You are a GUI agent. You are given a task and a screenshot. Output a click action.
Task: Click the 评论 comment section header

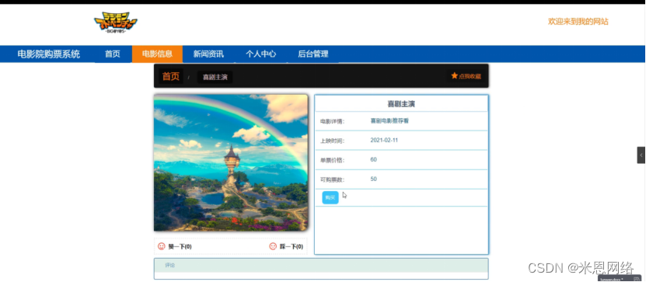click(321, 266)
